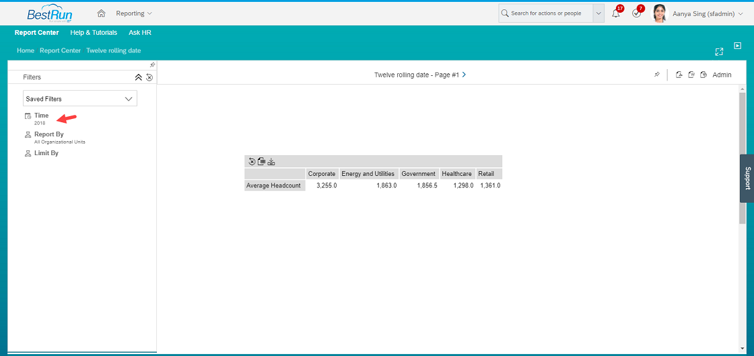Screen dimensions: 754x356
Task: Click the Average Headcount row label
Action: (275, 185)
